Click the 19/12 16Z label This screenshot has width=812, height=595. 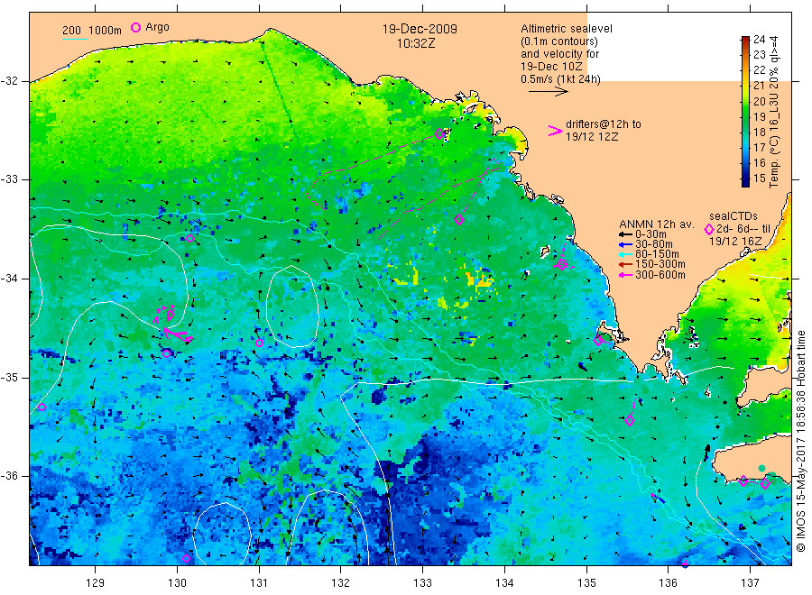click(x=734, y=242)
